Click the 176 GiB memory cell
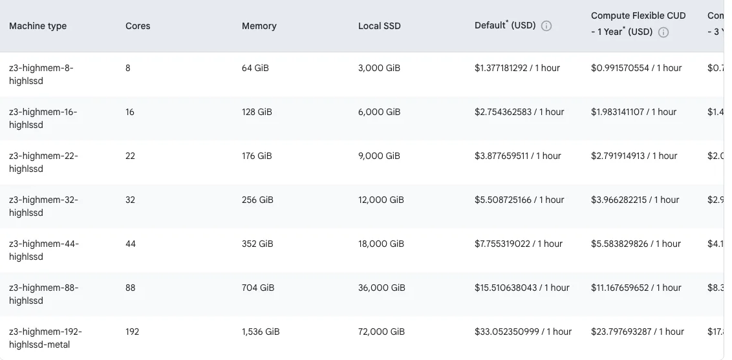 (257, 156)
